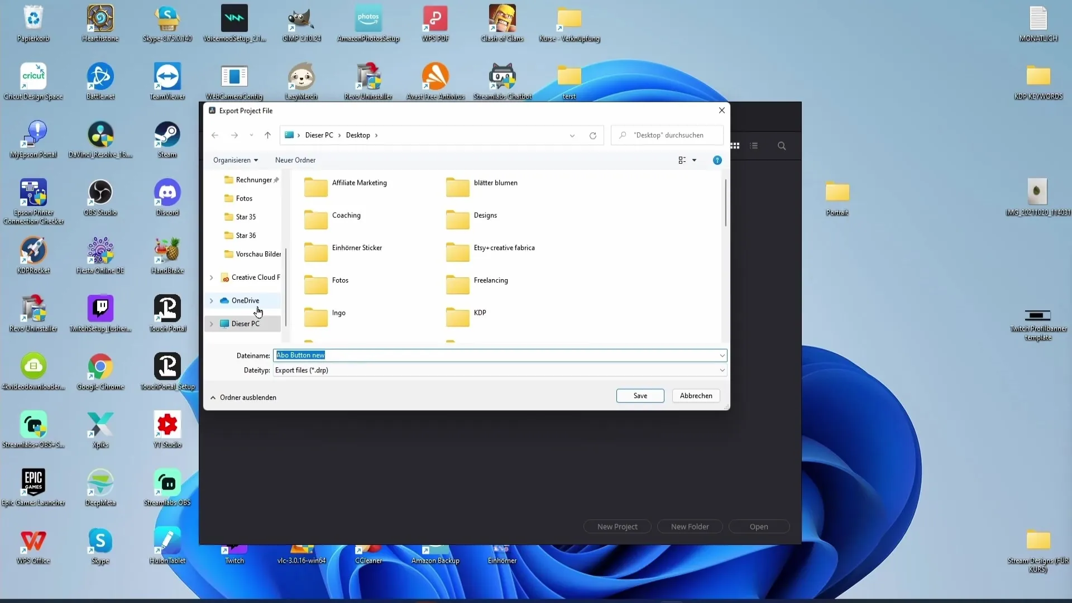1072x603 pixels.
Task: Expand the Dieser PC tree item
Action: [211, 324]
